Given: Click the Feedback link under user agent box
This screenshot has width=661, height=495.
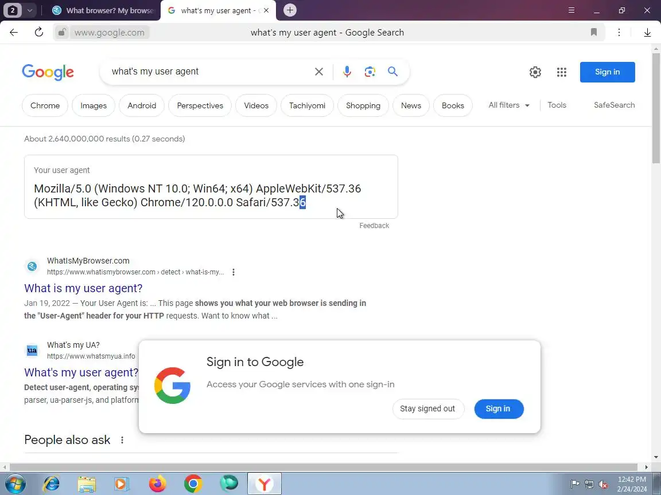Looking at the screenshot, I should pos(374,226).
